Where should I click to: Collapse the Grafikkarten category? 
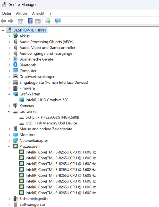[9, 94]
